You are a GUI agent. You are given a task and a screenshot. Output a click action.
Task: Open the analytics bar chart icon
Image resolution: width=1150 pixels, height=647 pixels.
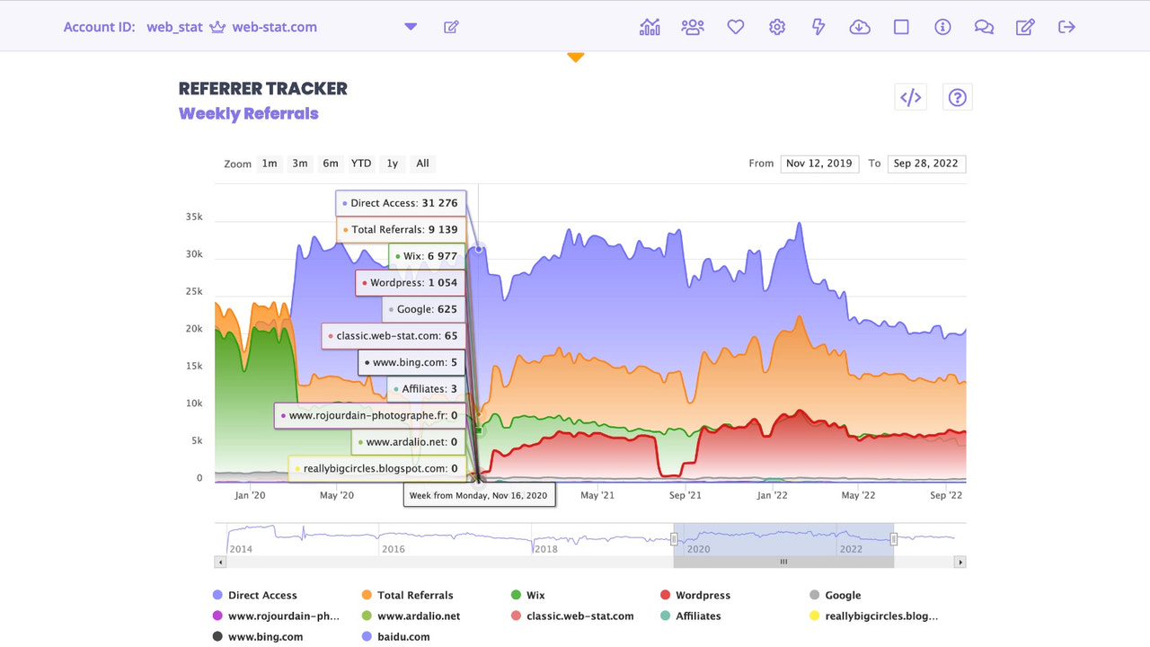(650, 27)
